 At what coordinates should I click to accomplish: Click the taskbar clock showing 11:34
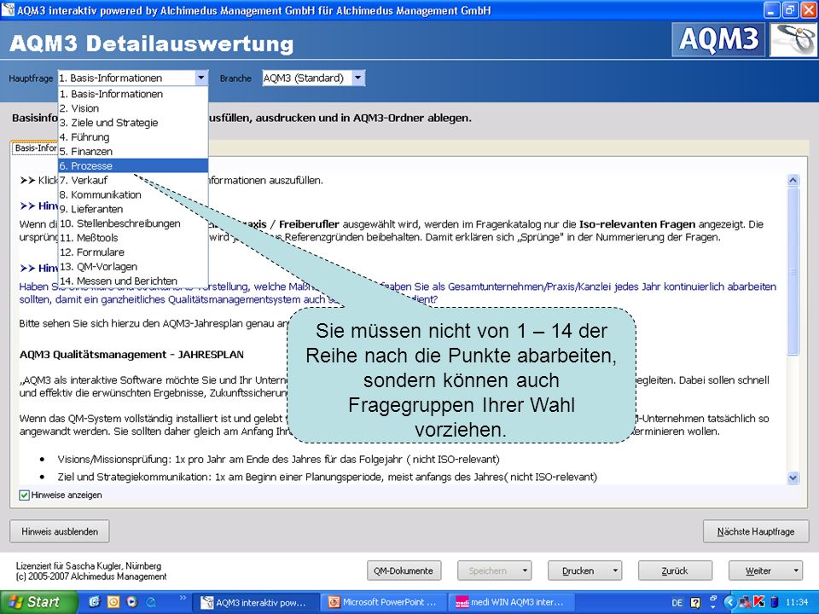[797, 603]
